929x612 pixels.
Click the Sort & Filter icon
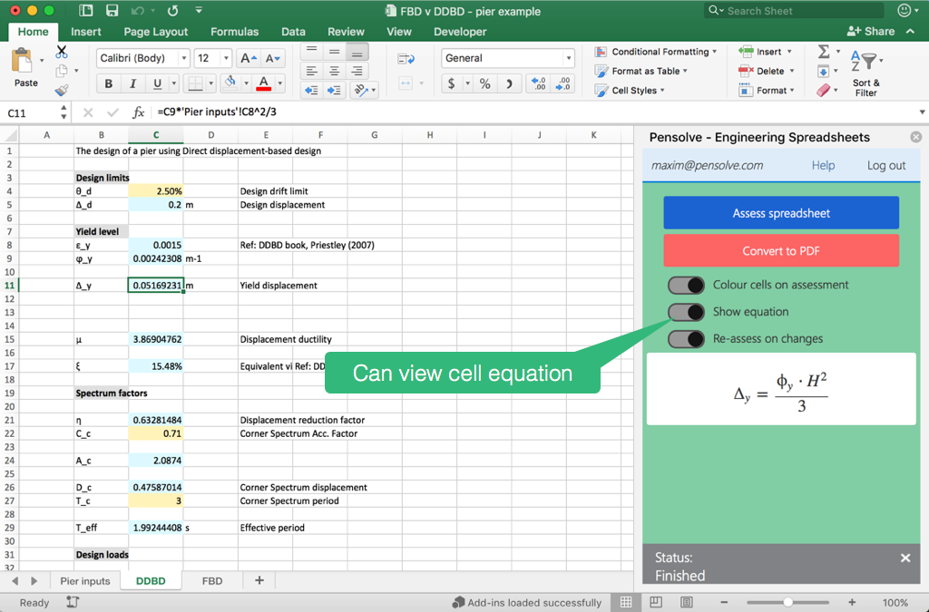(865, 73)
